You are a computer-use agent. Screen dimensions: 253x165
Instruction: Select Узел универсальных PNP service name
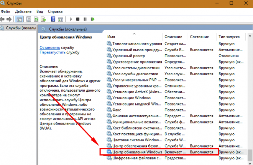tap(137, 80)
